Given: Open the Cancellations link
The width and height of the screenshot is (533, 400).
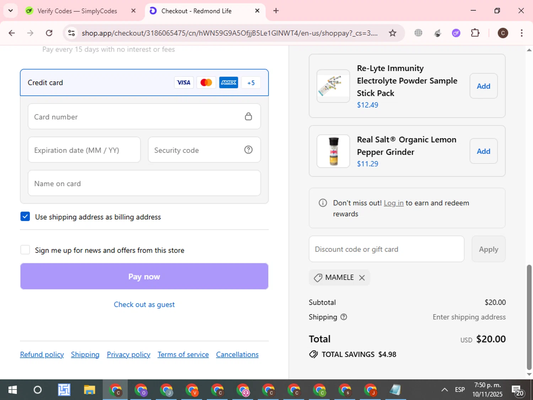Looking at the screenshot, I should coord(237,354).
